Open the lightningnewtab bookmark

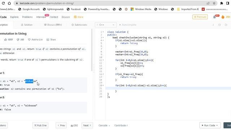[x=53, y=9]
